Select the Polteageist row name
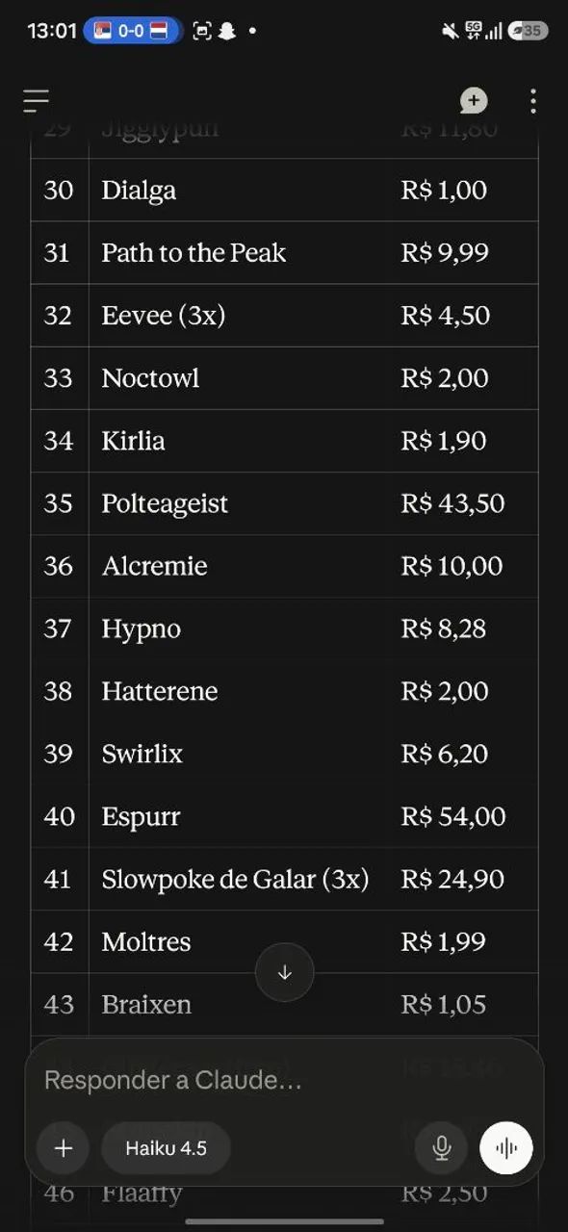The width and height of the screenshot is (568, 1232). 165,503
